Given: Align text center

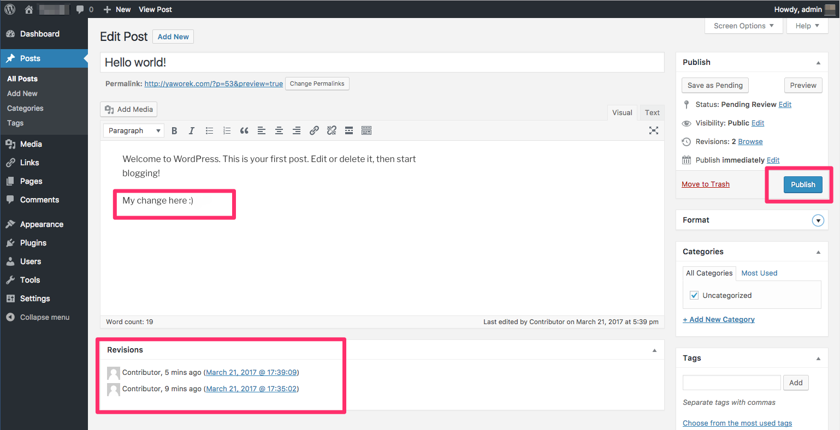Looking at the screenshot, I should click(x=279, y=130).
